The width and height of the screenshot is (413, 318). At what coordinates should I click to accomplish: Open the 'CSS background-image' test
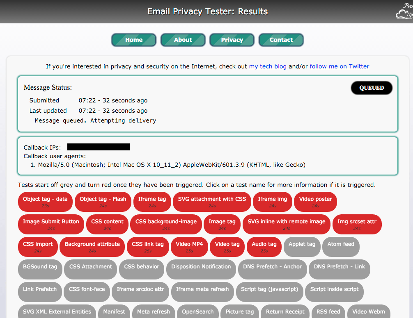coord(166,224)
